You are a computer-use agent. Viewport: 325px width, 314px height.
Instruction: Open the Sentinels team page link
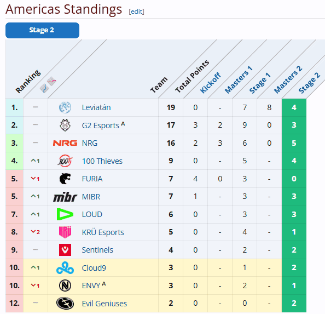tap(97, 250)
